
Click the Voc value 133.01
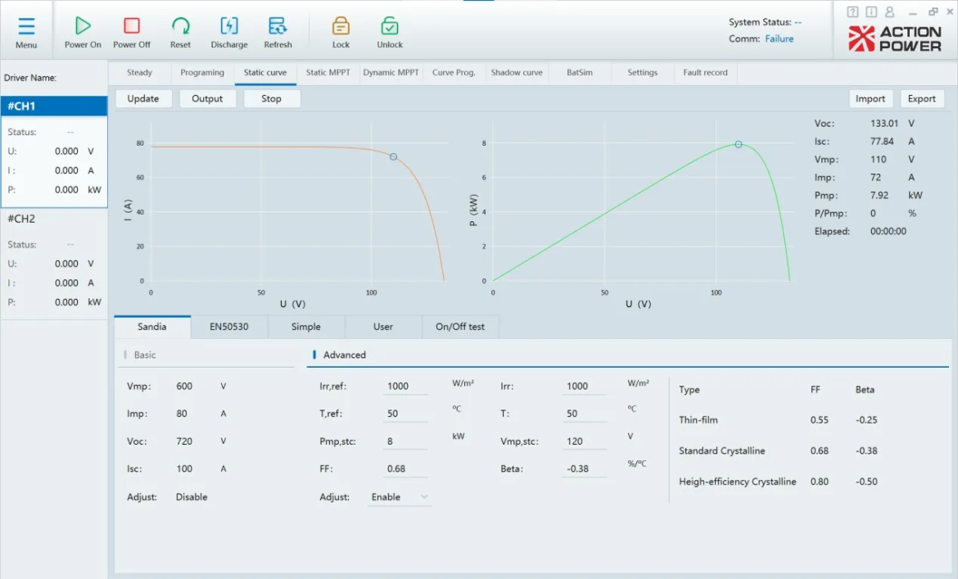(x=884, y=124)
